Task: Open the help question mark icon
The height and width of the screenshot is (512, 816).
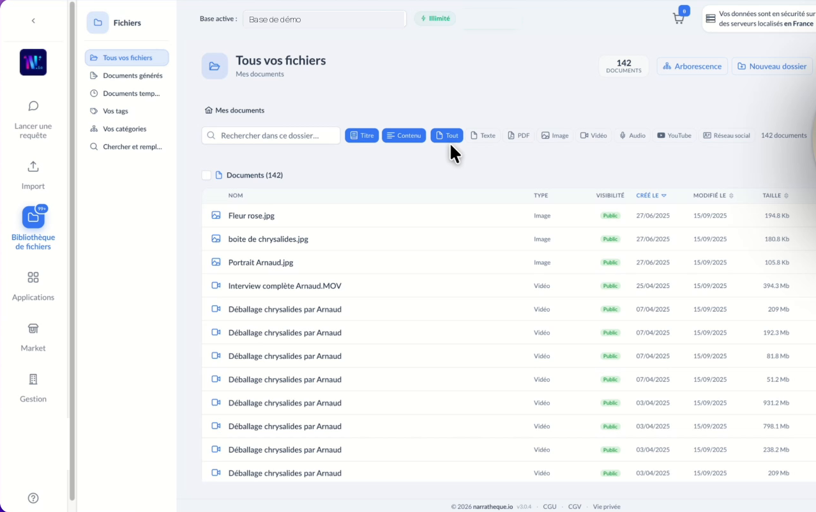Action: pyautogui.click(x=33, y=498)
